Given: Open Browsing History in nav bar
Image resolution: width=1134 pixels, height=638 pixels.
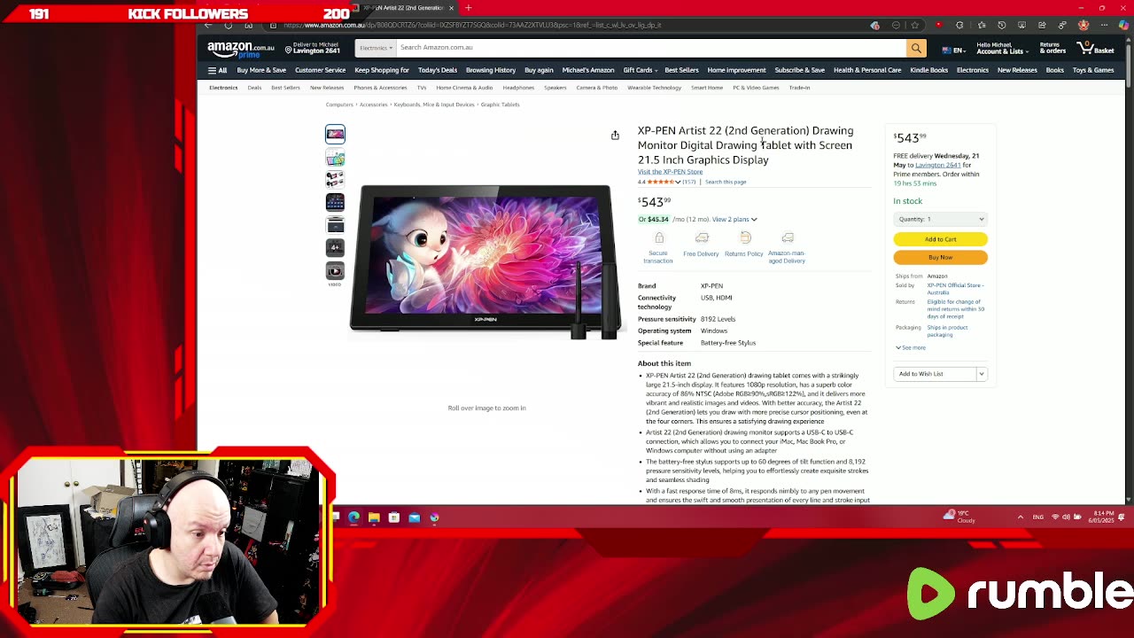Looking at the screenshot, I should click(x=491, y=70).
